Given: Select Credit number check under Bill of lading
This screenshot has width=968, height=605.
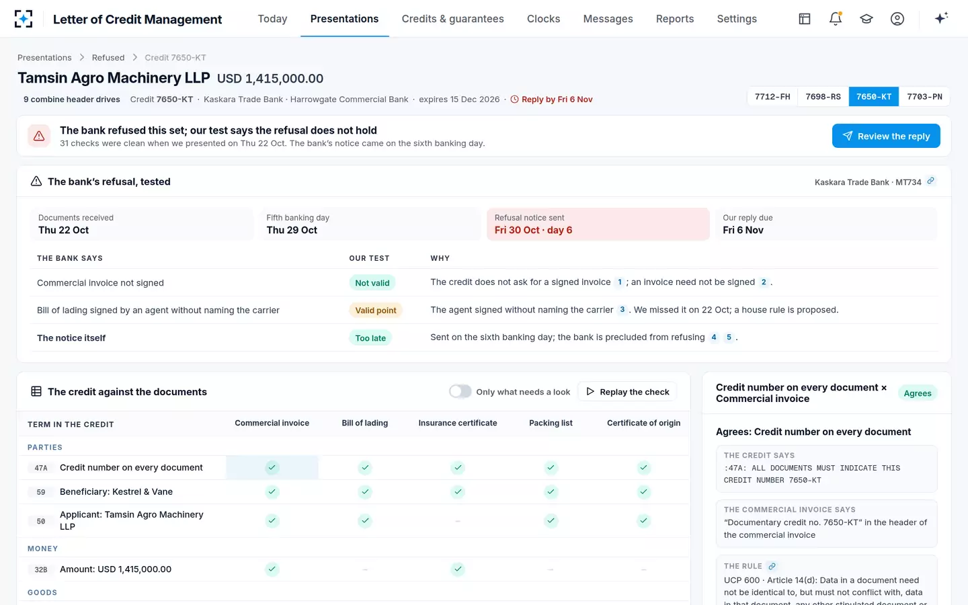Looking at the screenshot, I should click(x=365, y=467).
